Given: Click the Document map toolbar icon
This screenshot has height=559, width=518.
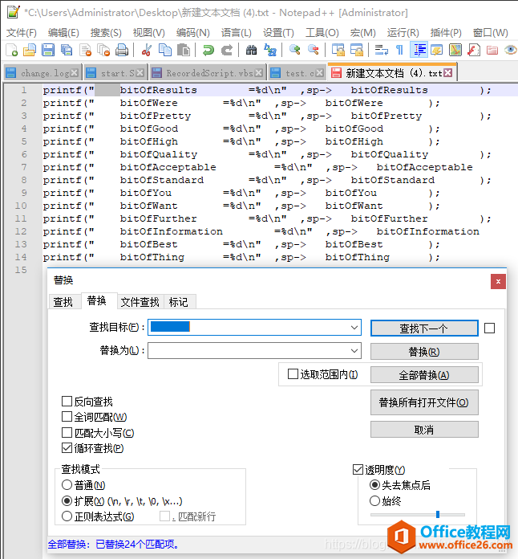Looking at the screenshot, I should 455,50.
